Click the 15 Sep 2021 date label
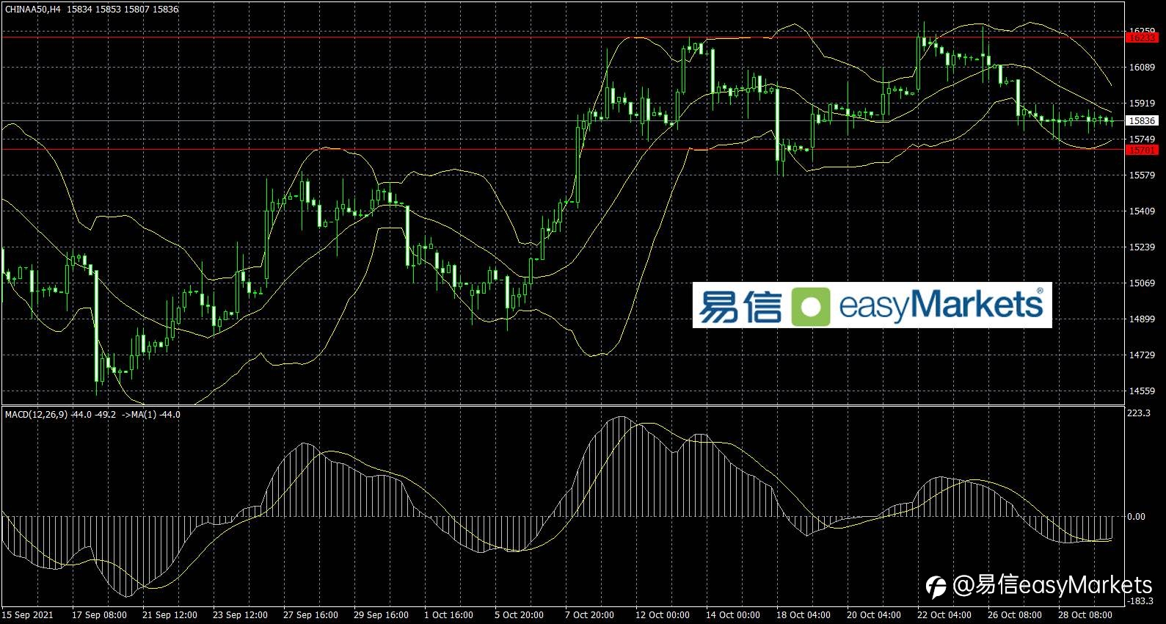 28,615
